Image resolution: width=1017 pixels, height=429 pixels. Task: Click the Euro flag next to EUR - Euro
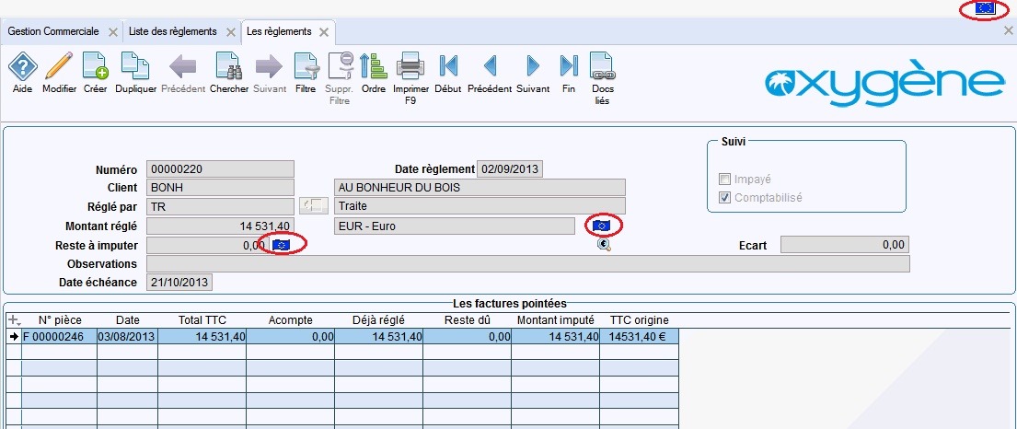pos(602,226)
